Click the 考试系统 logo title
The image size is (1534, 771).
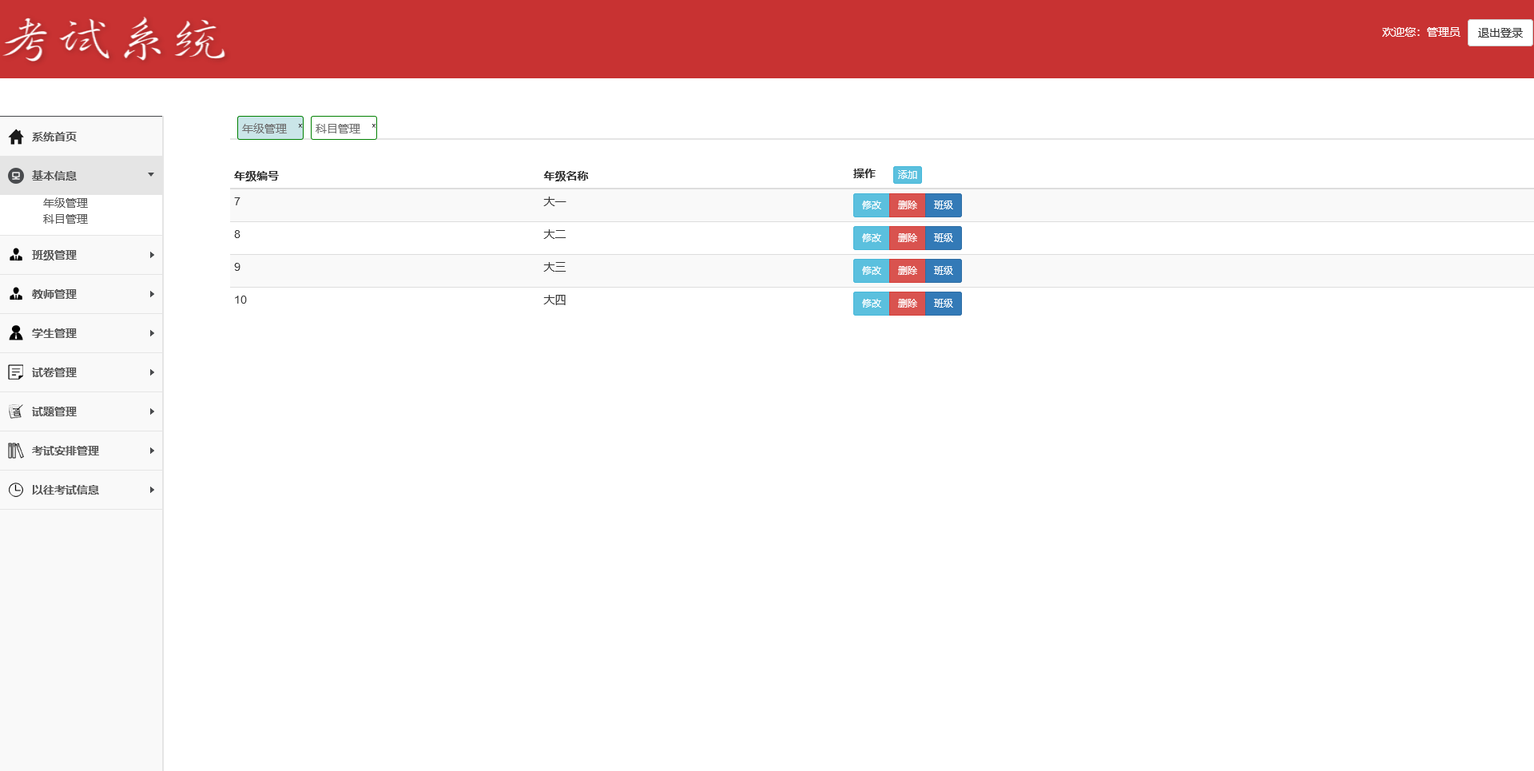coord(115,39)
